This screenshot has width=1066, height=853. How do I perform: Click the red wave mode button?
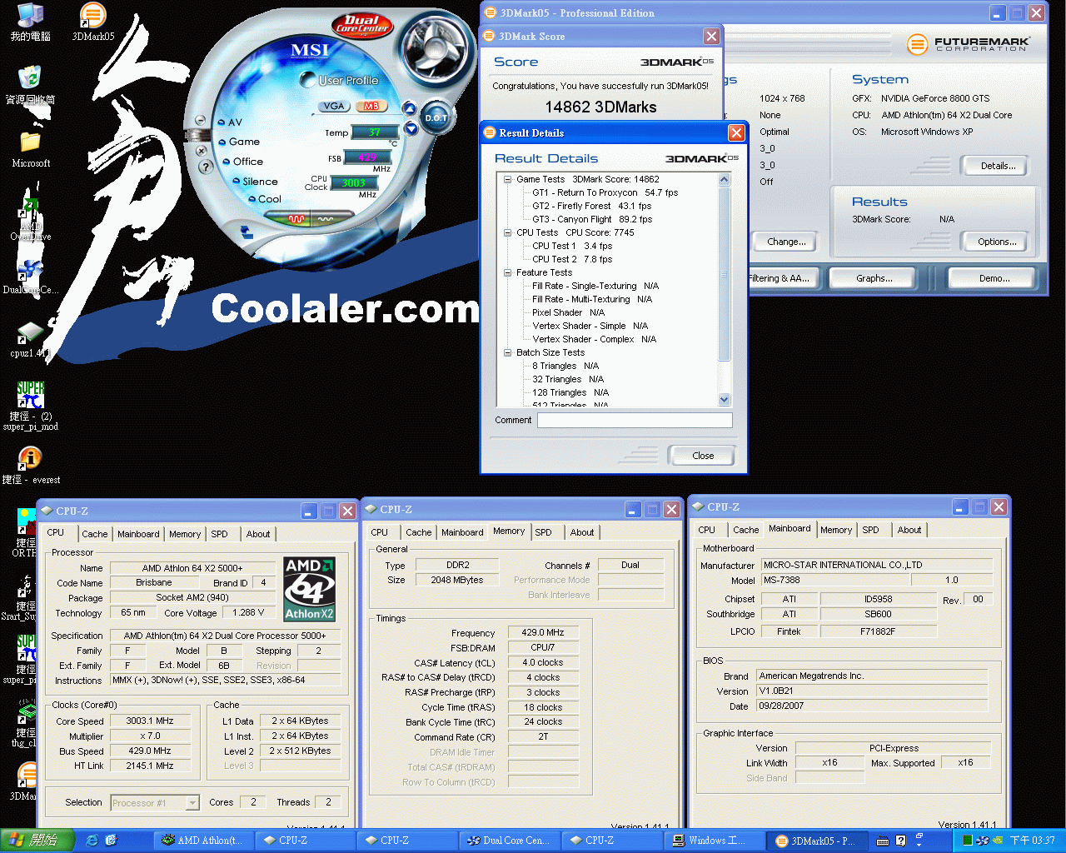tap(296, 219)
